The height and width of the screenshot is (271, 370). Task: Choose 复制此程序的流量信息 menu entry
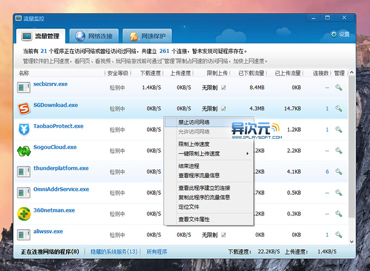pos(208,198)
